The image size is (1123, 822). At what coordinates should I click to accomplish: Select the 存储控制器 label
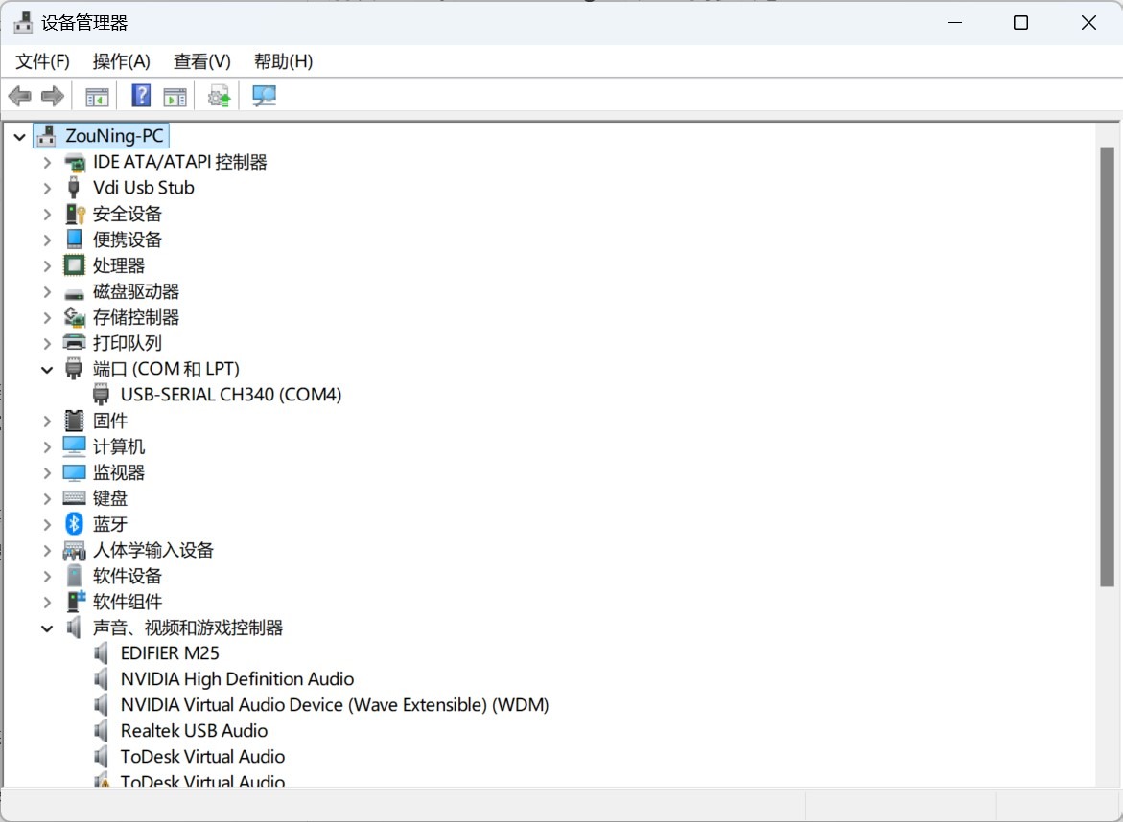click(136, 317)
